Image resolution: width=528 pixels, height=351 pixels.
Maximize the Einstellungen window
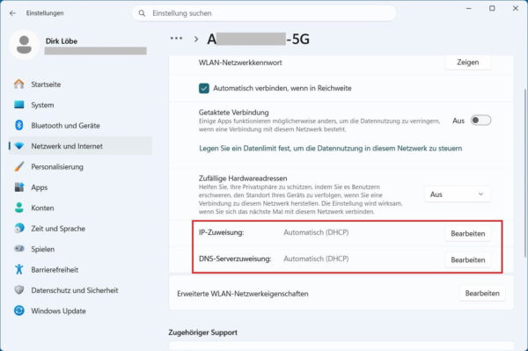coord(492,9)
